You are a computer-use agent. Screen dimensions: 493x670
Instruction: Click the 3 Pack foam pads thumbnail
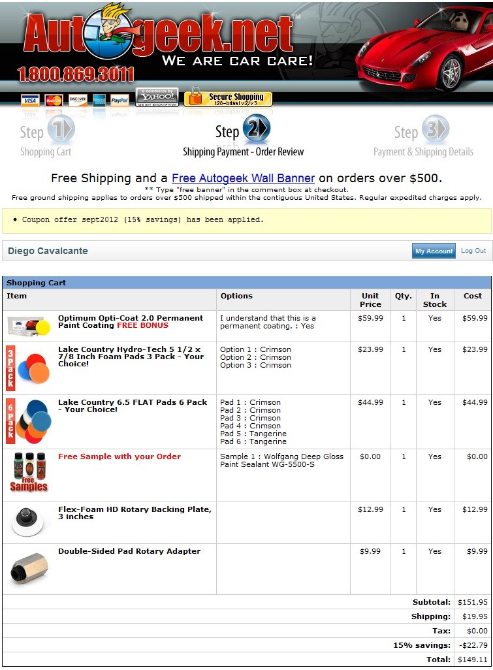[29, 368]
